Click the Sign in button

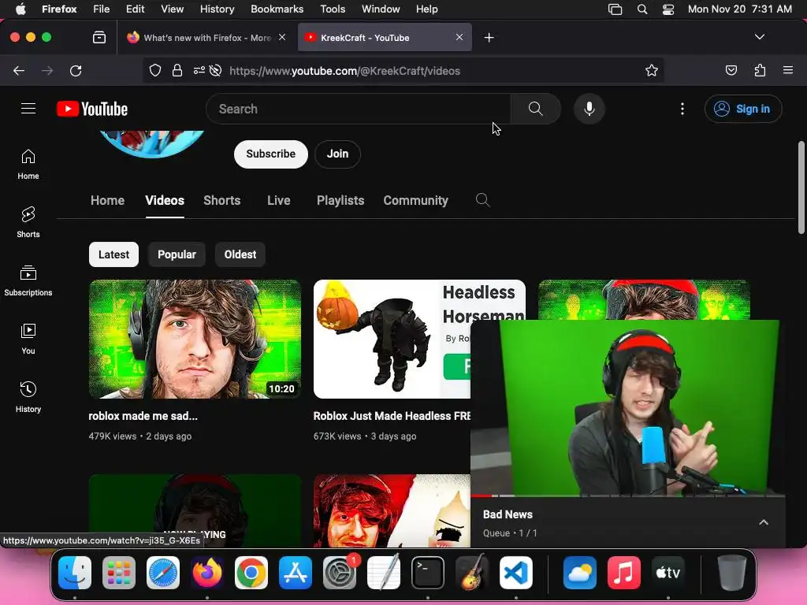(x=743, y=109)
